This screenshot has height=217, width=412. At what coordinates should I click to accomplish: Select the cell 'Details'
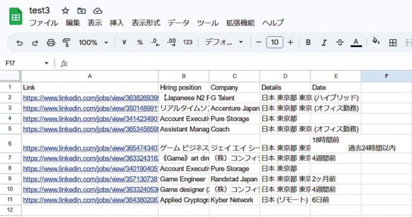285,87
